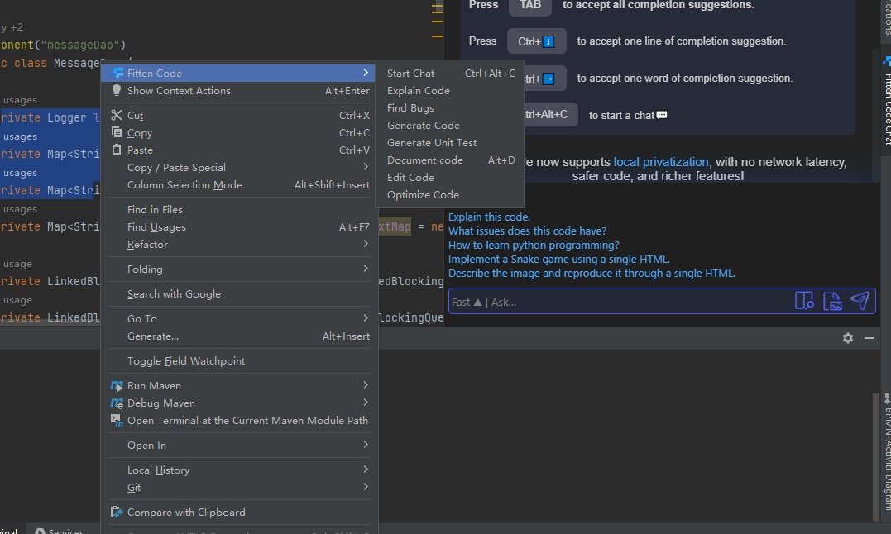891x534 pixels.
Task: Open the Fitten Code submenu entry
Action: pos(239,73)
